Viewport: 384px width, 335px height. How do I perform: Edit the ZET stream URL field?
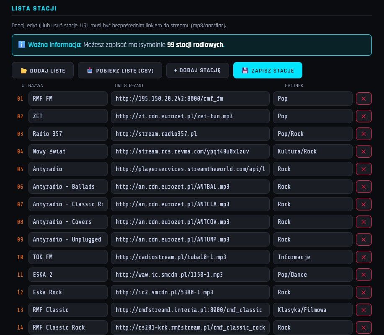tap(190, 116)
